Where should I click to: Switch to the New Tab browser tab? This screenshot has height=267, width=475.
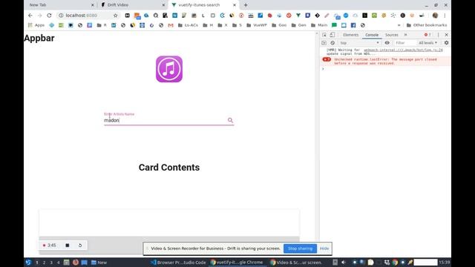coord(61,5)
